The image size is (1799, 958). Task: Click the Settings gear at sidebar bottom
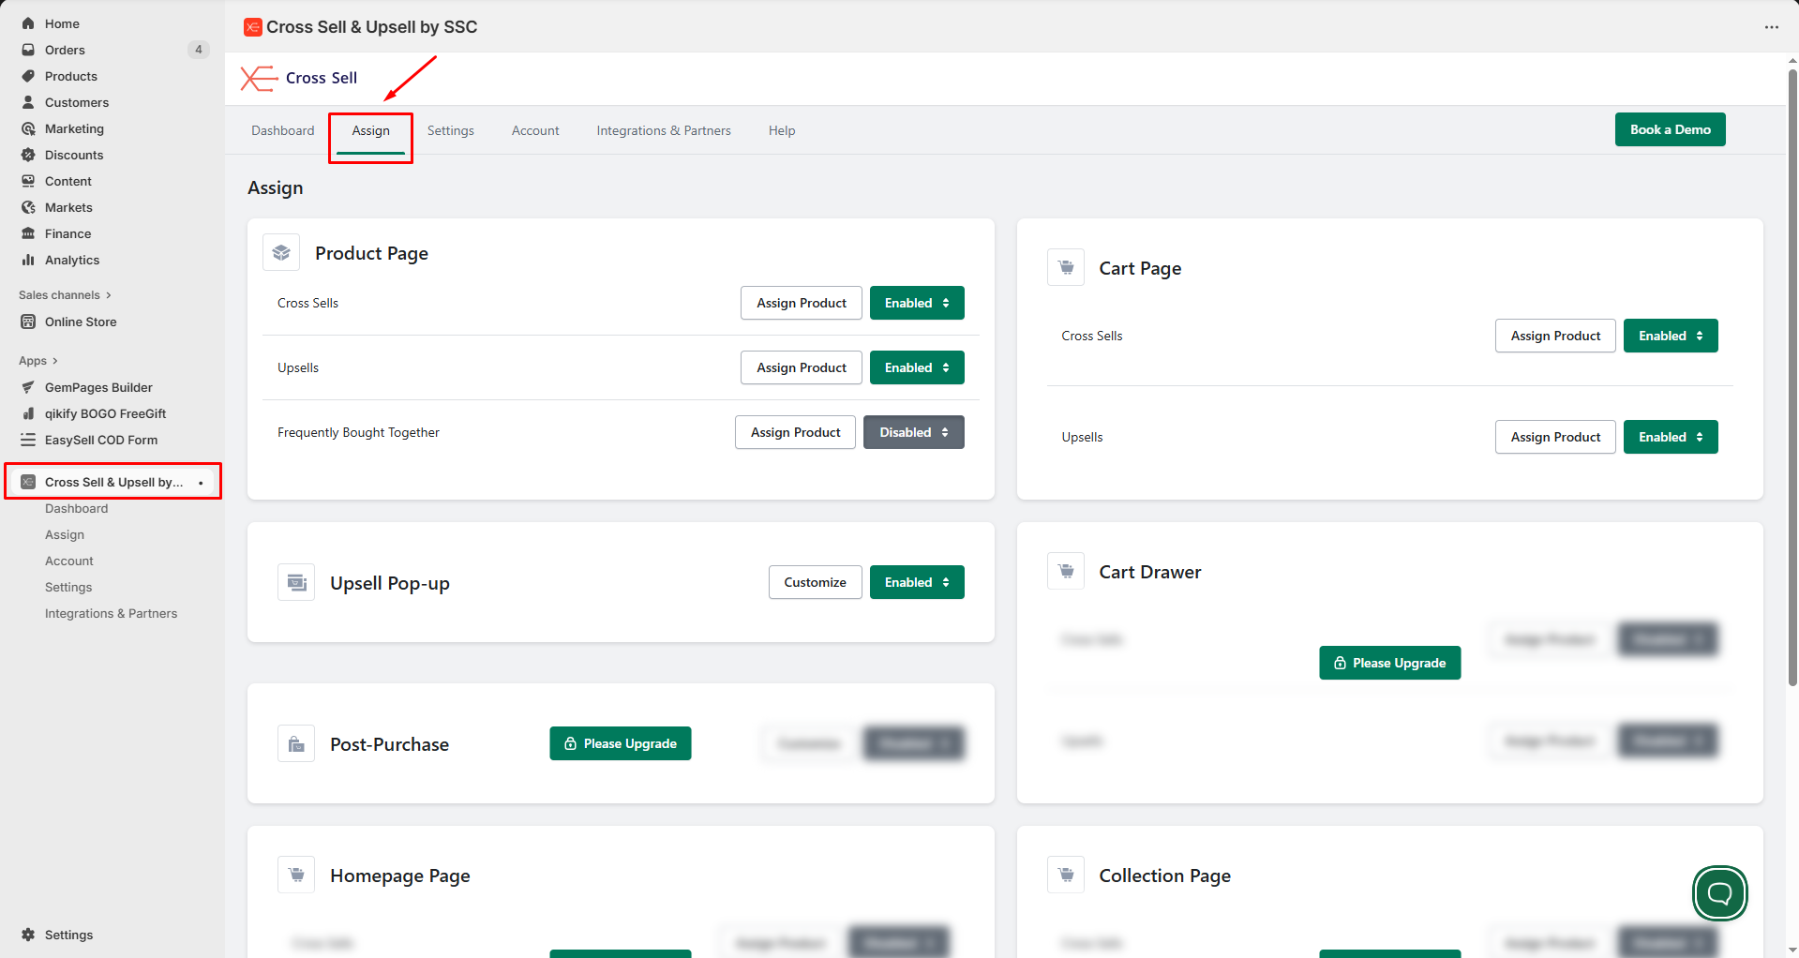coord(28,935)
